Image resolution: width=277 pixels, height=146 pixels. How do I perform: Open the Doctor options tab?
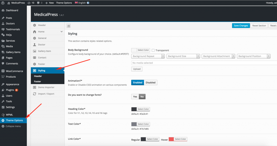pos(48,45)
